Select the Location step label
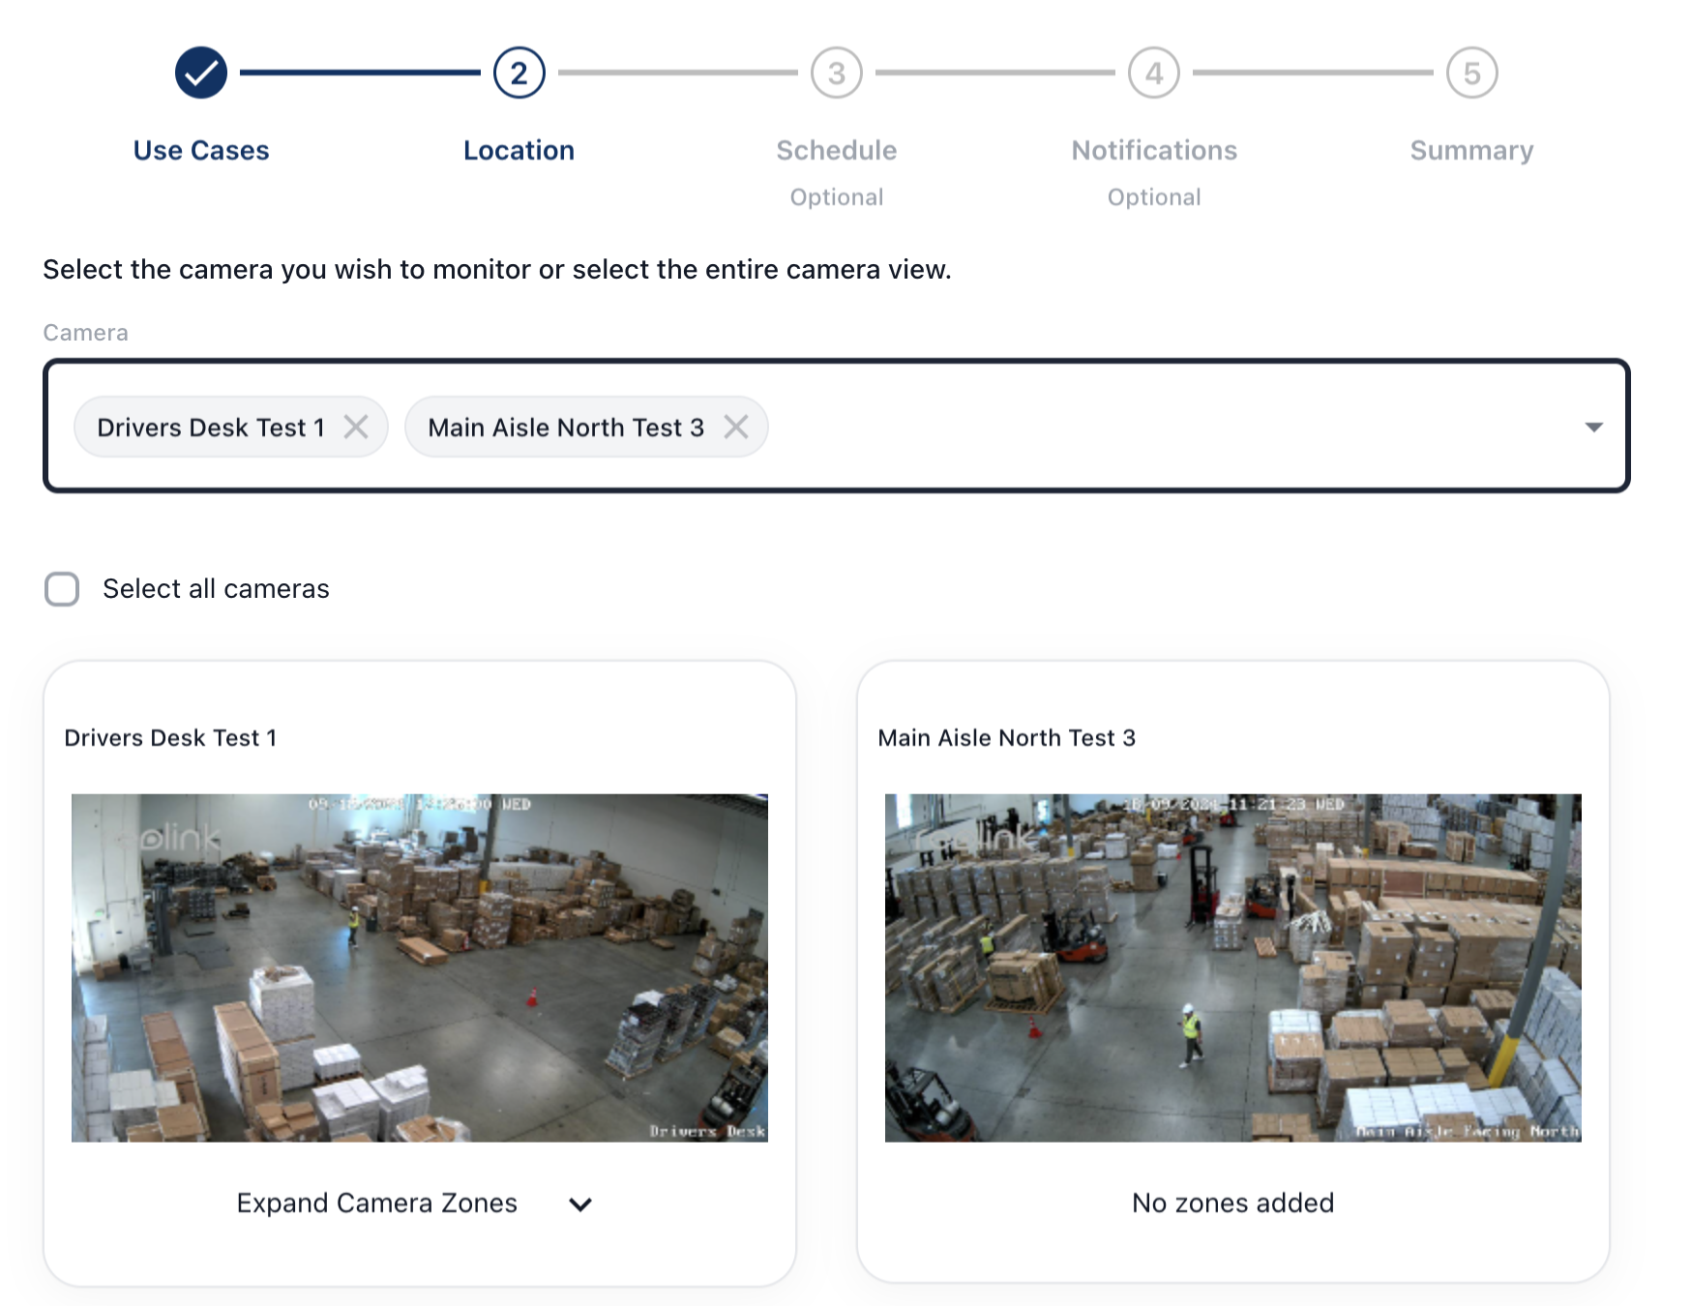Screen dimensions: 1691x1306 tap(519, 151)
